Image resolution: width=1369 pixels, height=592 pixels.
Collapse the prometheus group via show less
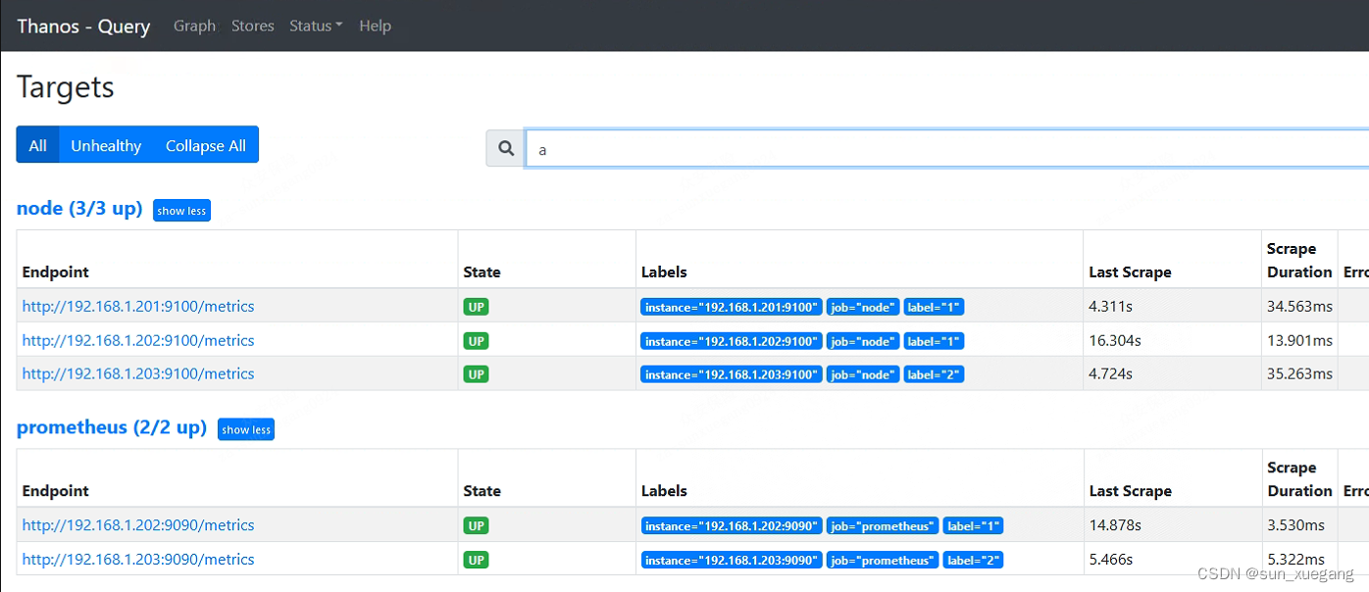click(245, 428)
